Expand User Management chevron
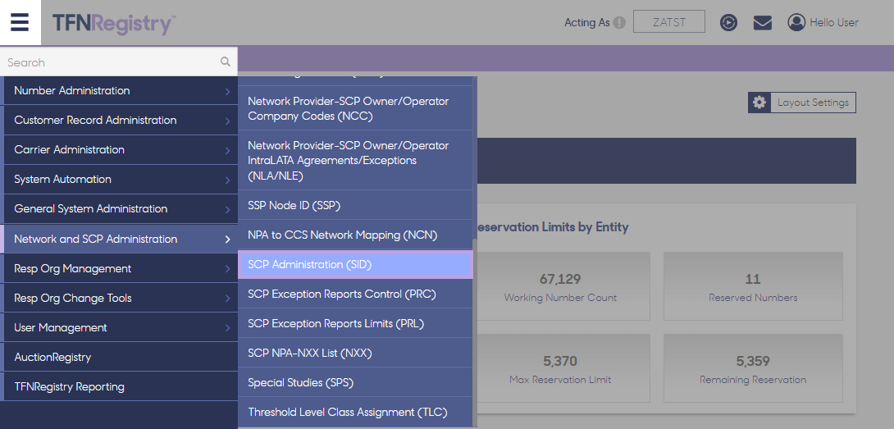Image resolution: width=894 pixels, height=429 pixels. click(x=227, y=329)
